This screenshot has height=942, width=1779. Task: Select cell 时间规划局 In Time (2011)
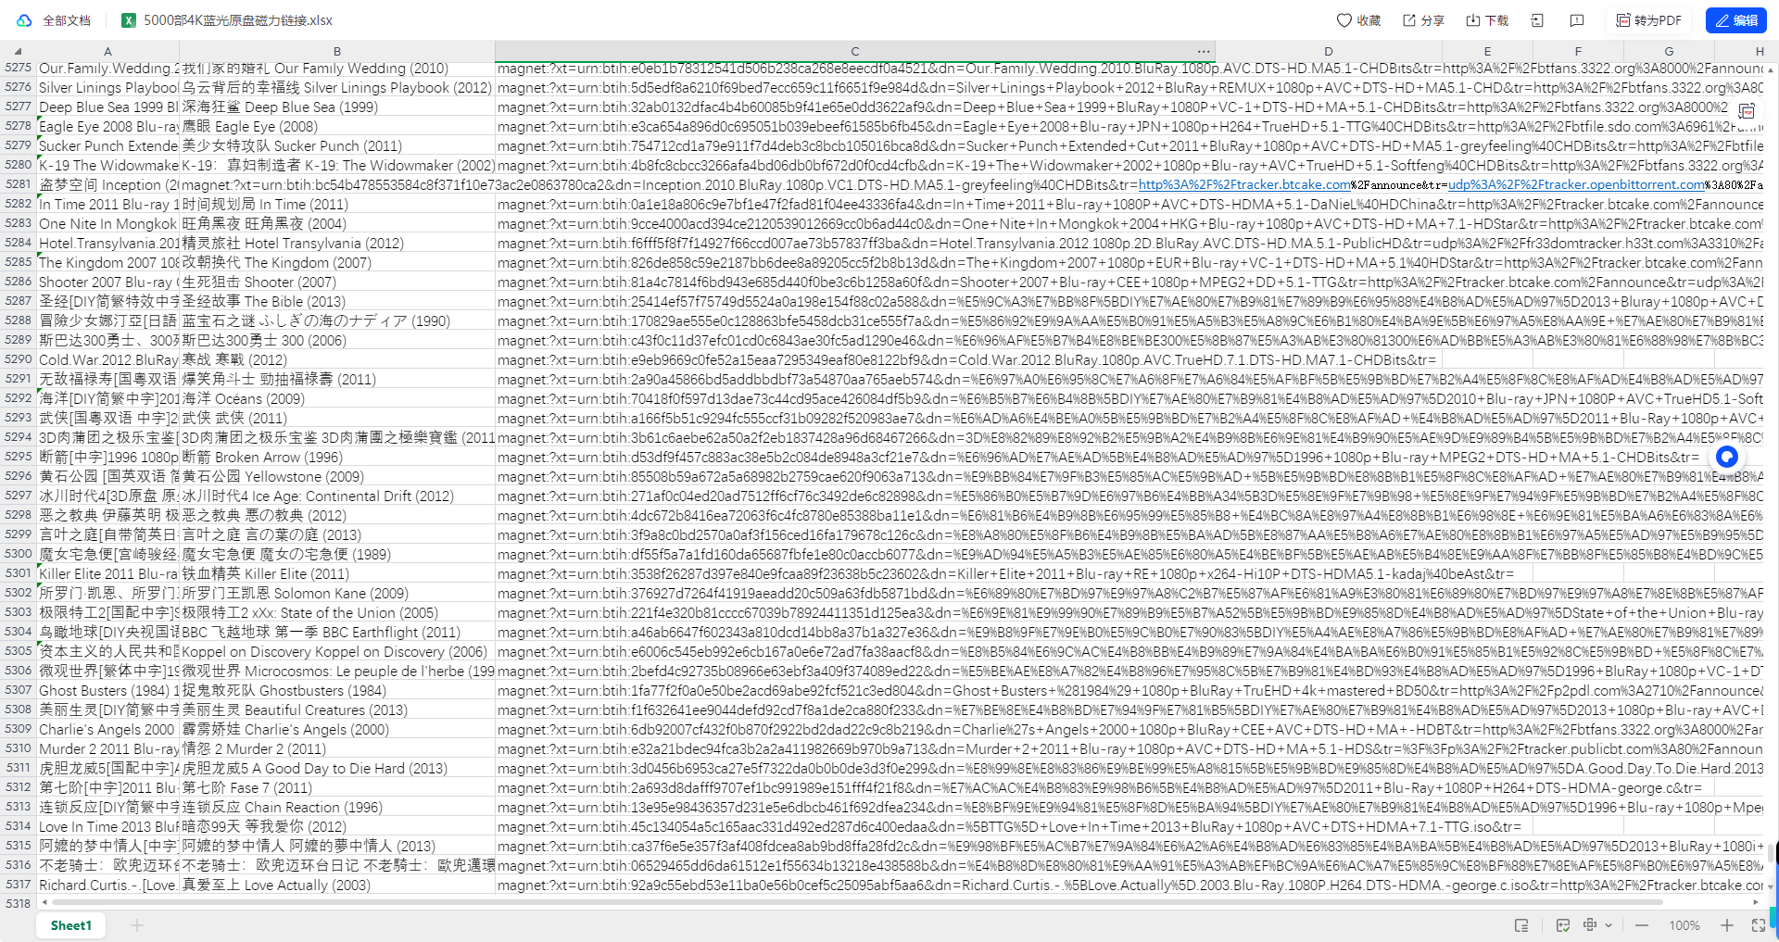pyautogui.click(x=337, y=204)
